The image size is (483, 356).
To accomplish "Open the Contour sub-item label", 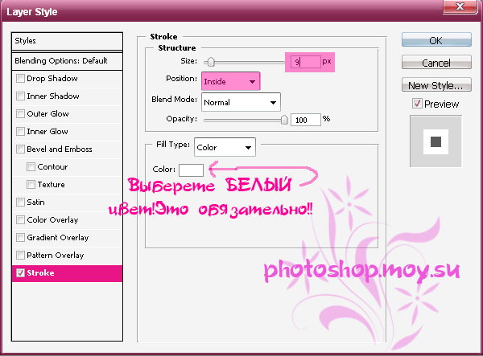I will click(52, 167).
